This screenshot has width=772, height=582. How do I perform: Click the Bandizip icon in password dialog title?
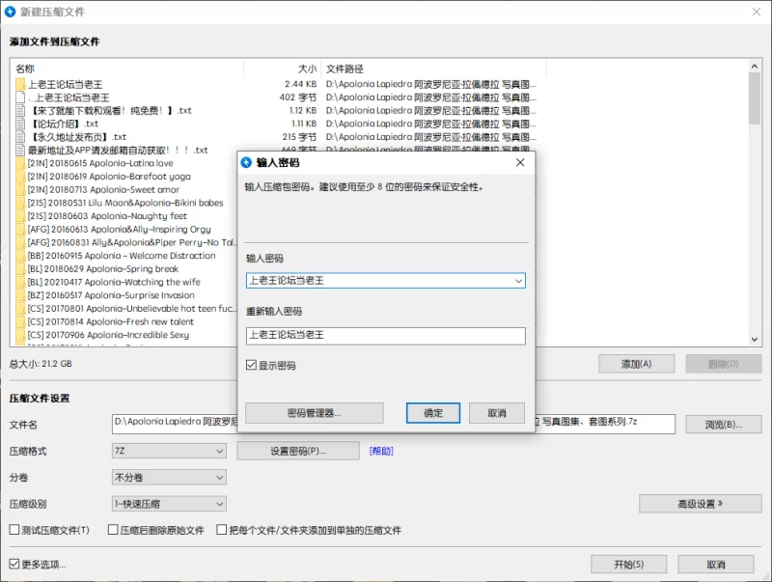coord(246,162)
